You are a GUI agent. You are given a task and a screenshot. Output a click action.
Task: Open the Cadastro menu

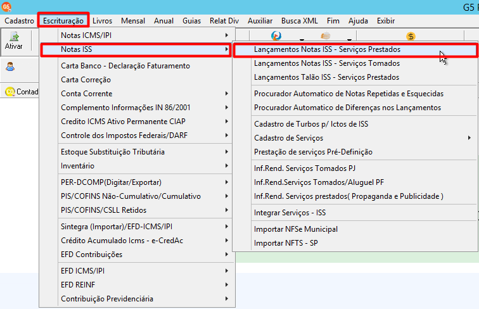[19, 21]
